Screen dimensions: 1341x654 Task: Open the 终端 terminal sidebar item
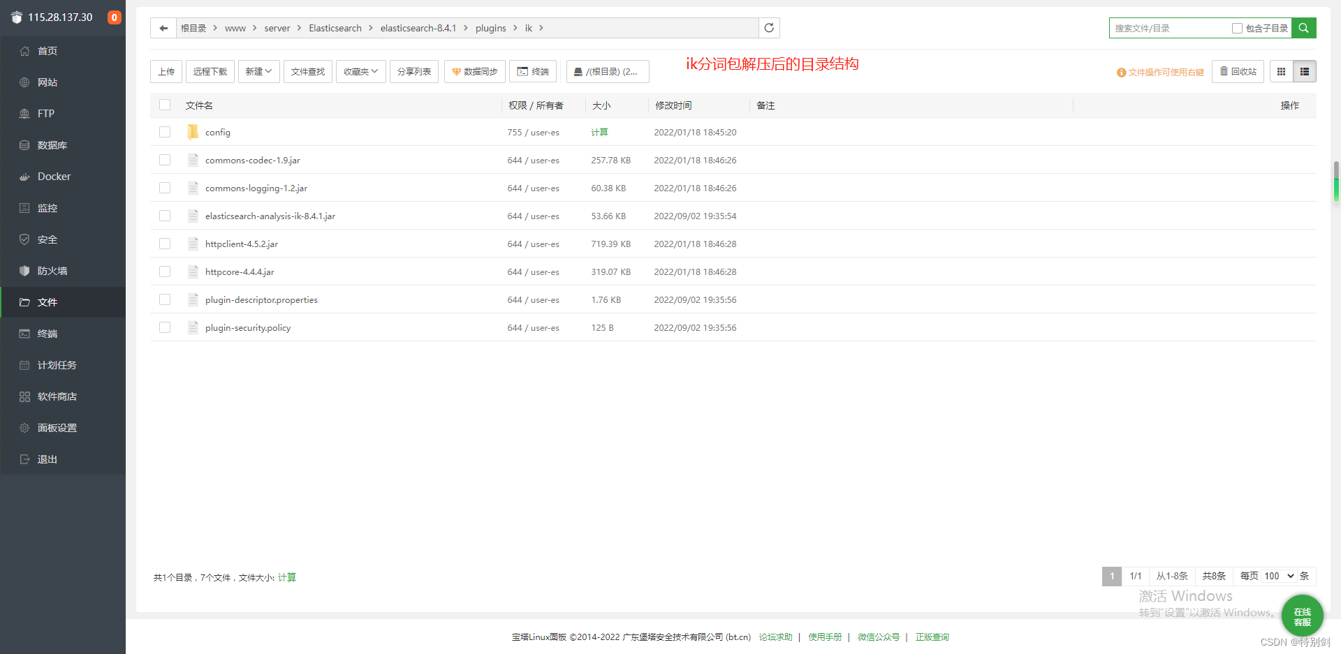pyautogui.click(x=63, y=334)
